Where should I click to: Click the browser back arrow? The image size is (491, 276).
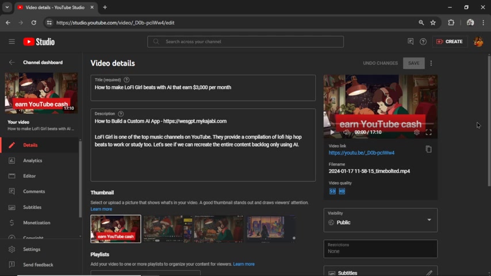click(8, 22)
